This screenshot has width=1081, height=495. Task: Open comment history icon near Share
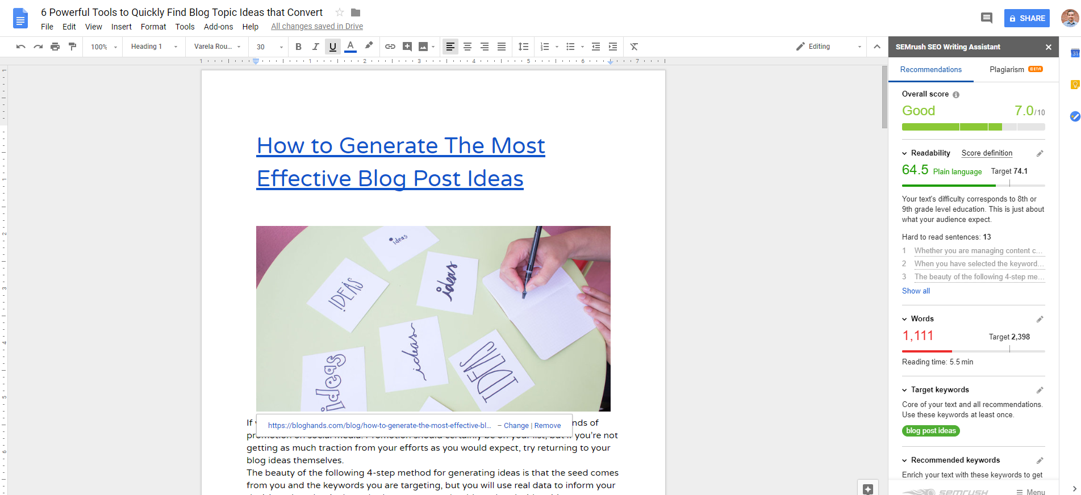(987, 18)
